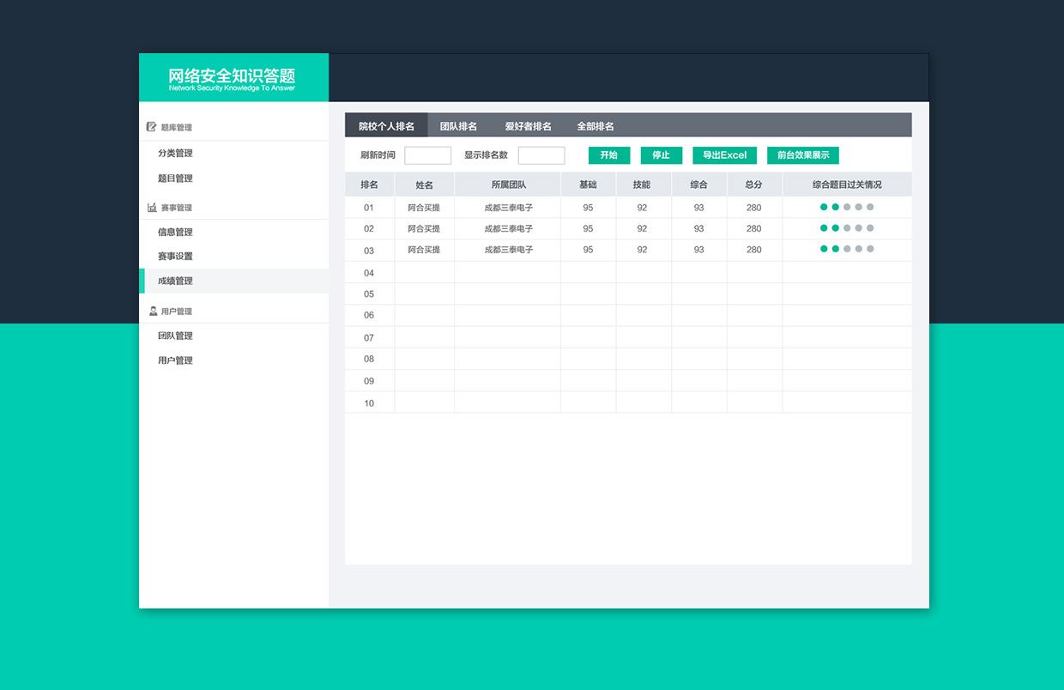Focus the 显示排名数 input field

541,155
